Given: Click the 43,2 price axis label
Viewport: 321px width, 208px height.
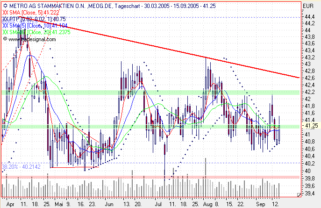Looking at the screenshot, I should point(310,57).
